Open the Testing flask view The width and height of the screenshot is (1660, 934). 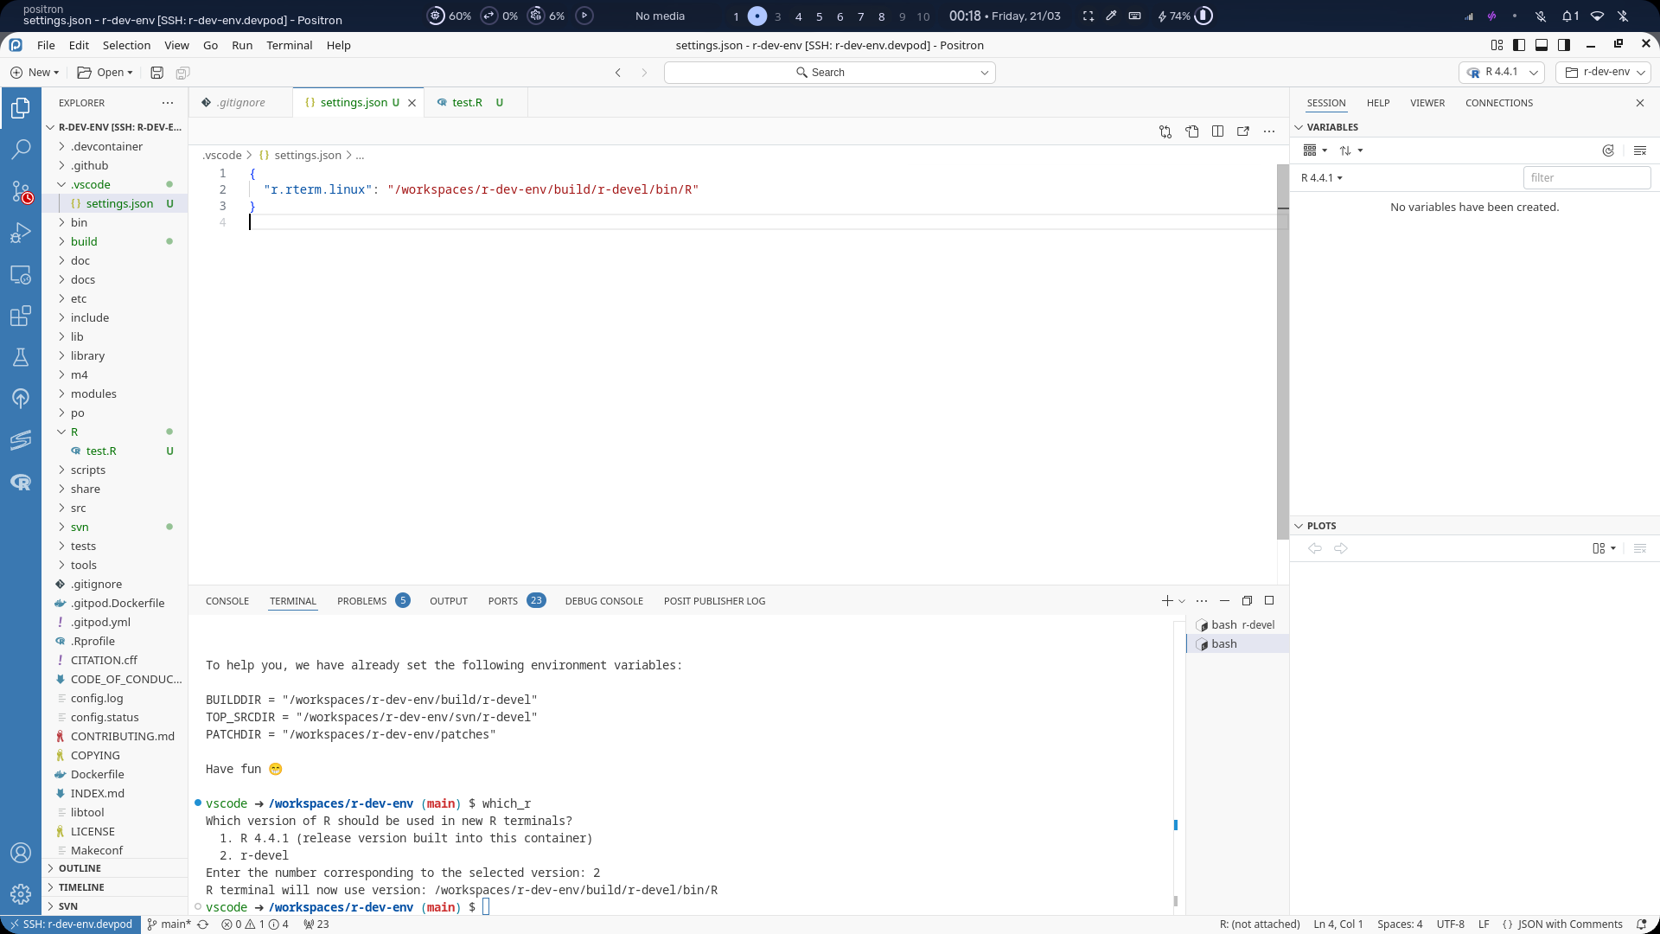(x=21, y=357)
